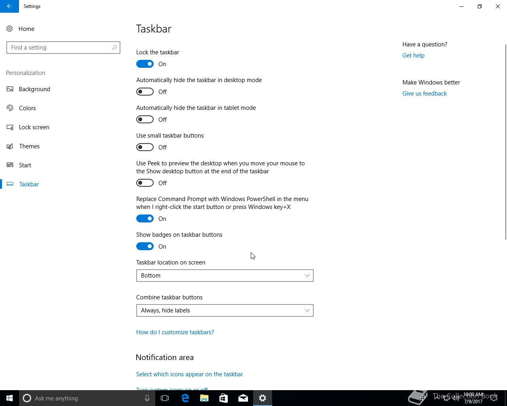Turn off Lock the taskbar

[145, 64]
